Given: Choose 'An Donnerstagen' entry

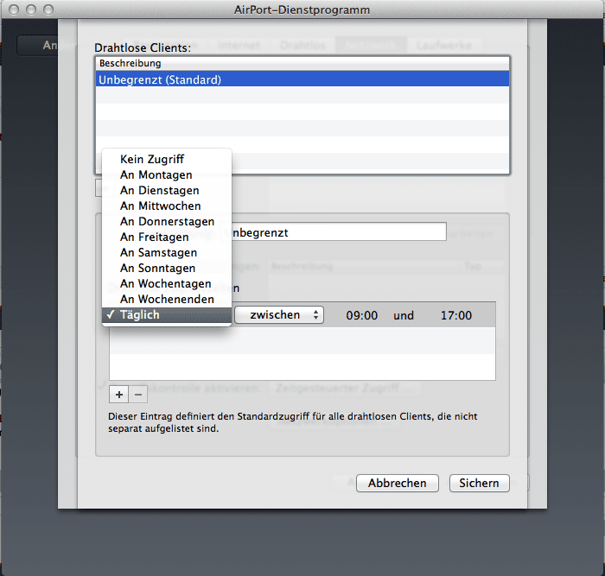Looking at the screenshot, I should pyautogui.click(x=166, y=221).
